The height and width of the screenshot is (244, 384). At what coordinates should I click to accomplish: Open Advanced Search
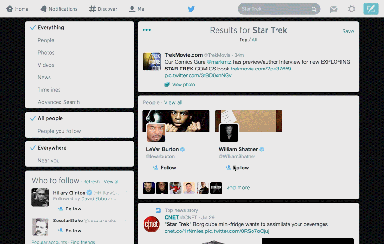coord(59,102)
